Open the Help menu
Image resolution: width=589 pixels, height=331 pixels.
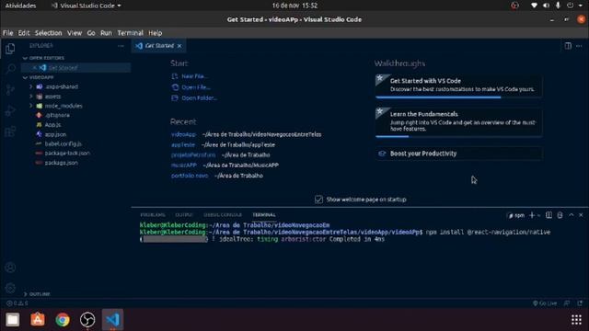155,33
